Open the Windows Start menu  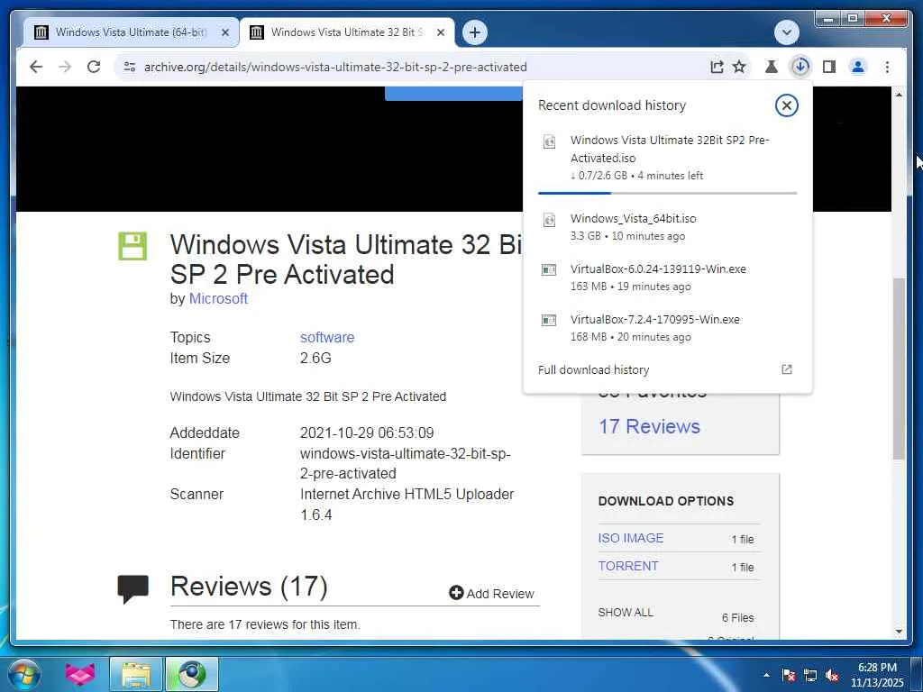[23, 674]
